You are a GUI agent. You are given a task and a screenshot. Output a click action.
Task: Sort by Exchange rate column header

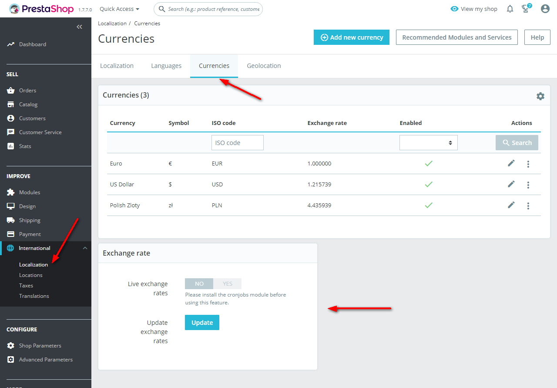click(x=327, y=123)
